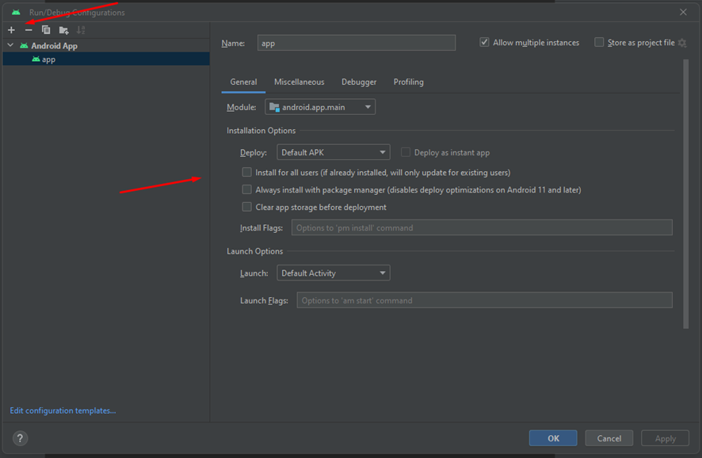The width and height of the screenshot is (702, 458).
Task: Enable Store as project file
Action: [x=599, y=43]
